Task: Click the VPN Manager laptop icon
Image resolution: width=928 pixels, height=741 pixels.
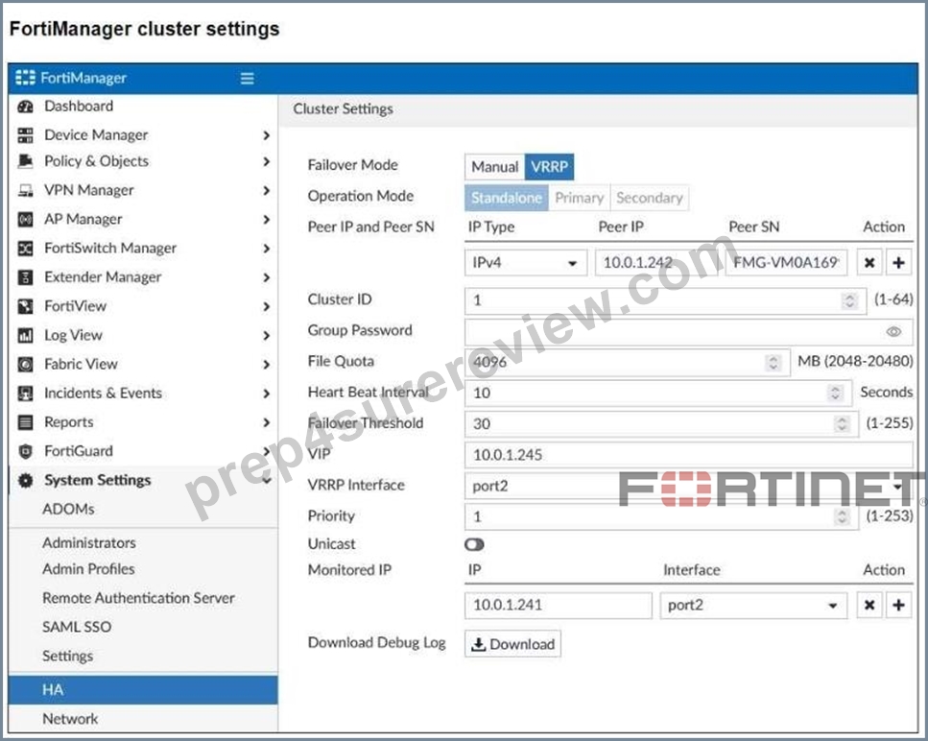Action: click(25, 190)
